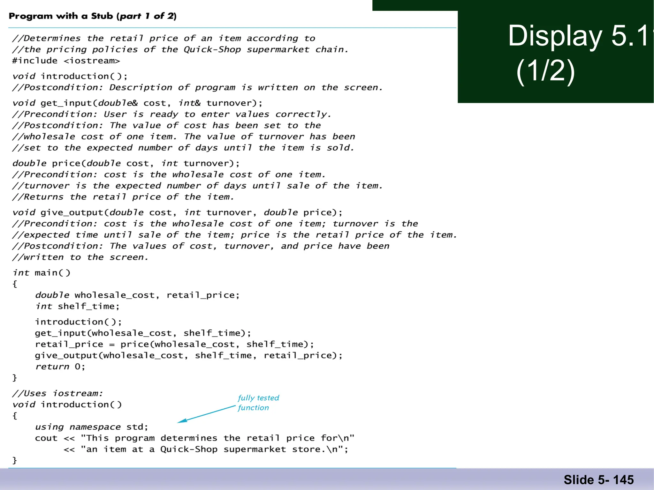Click the '//Returns the retail price' comment

click(x=123, y=197)
